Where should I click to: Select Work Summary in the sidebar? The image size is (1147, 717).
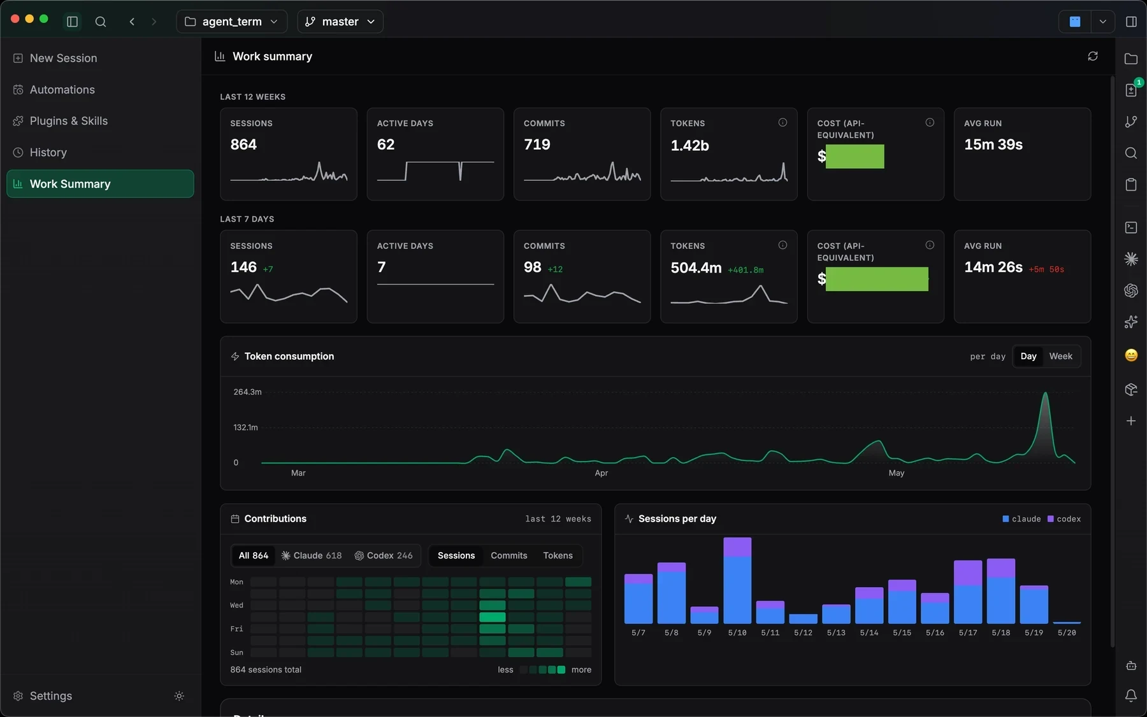tap(100, 184)
